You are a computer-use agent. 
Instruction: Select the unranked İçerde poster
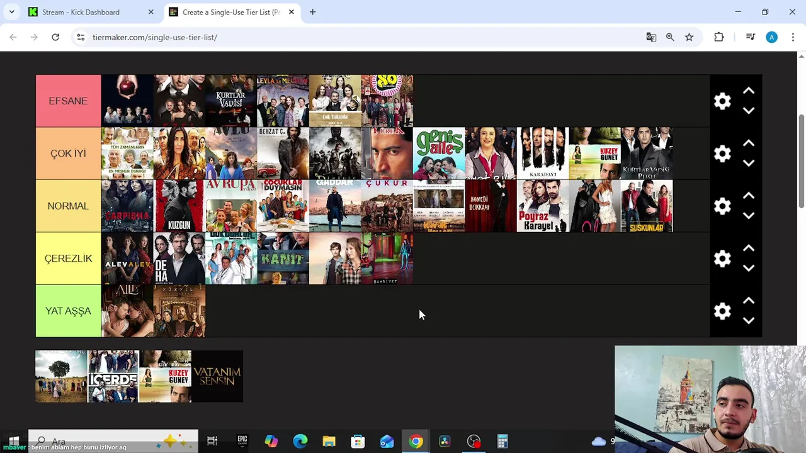pyautogui.click(x=113, y=376)
